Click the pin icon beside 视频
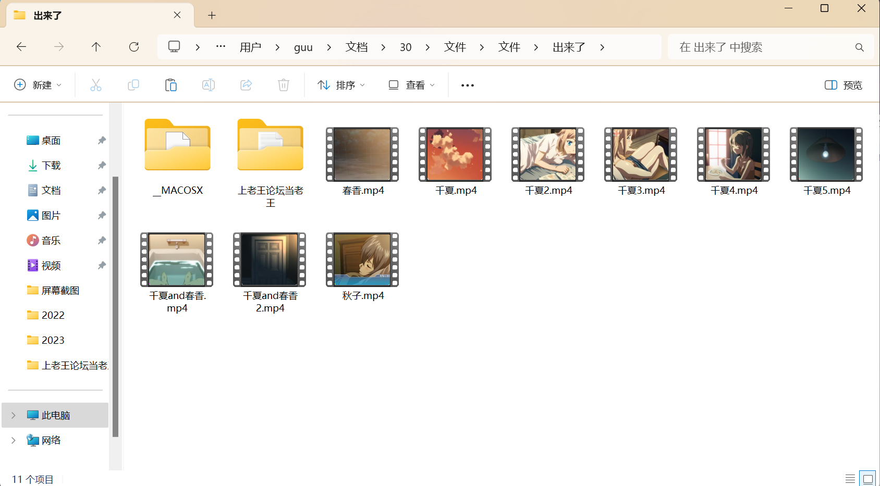This screenshot has height=486, width=880. click(x=102, y=265)
